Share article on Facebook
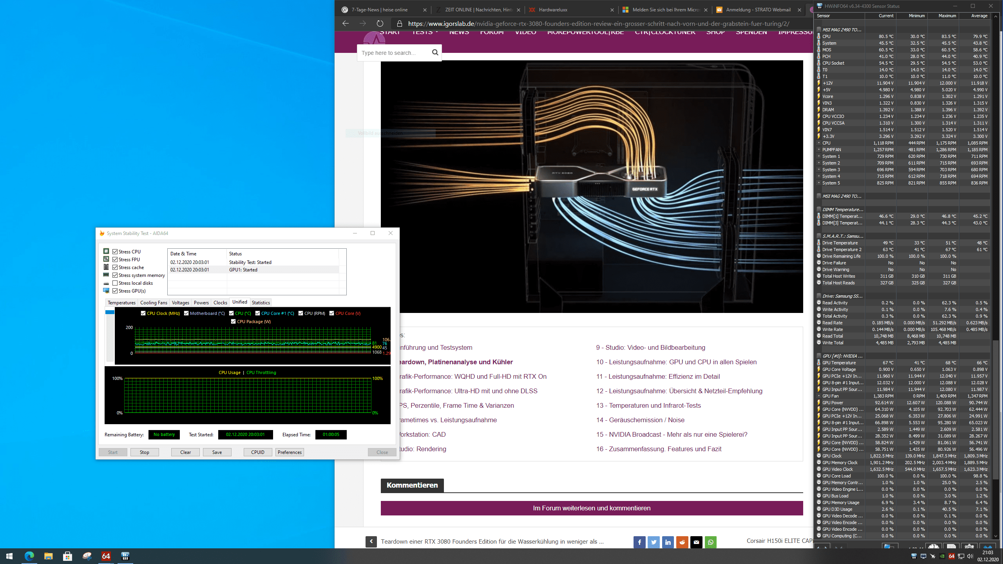1003x564 pixels. coord(639,542)
